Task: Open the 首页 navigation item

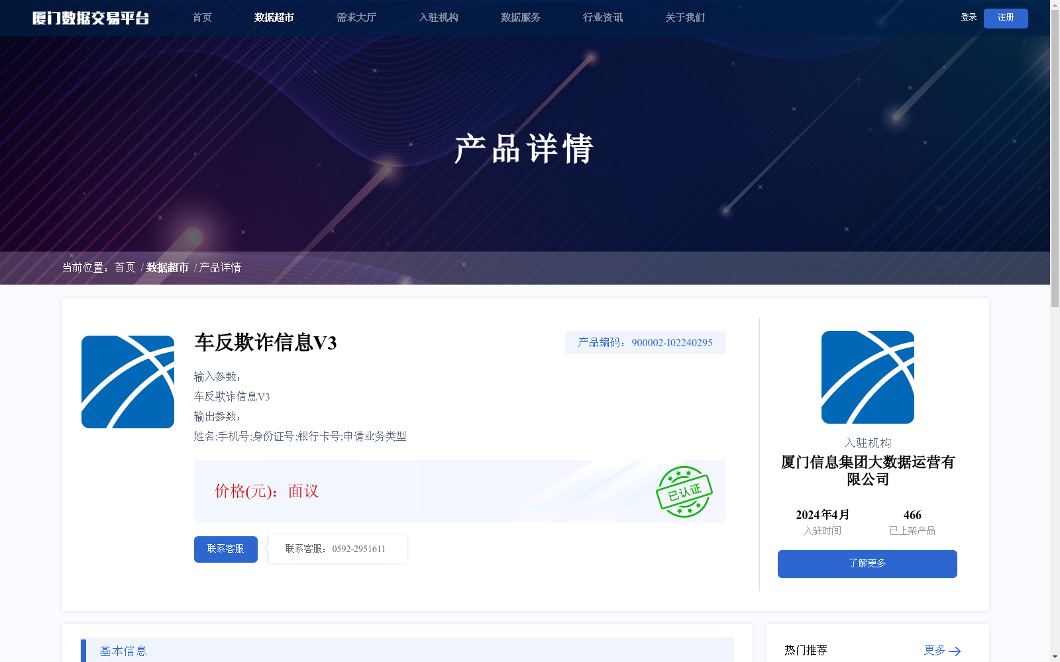Action: [202, 18]
